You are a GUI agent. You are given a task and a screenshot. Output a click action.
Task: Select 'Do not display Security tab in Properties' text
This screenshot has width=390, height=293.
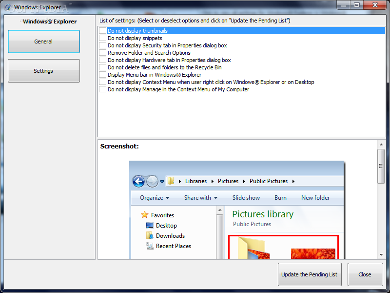click(167, 45)
